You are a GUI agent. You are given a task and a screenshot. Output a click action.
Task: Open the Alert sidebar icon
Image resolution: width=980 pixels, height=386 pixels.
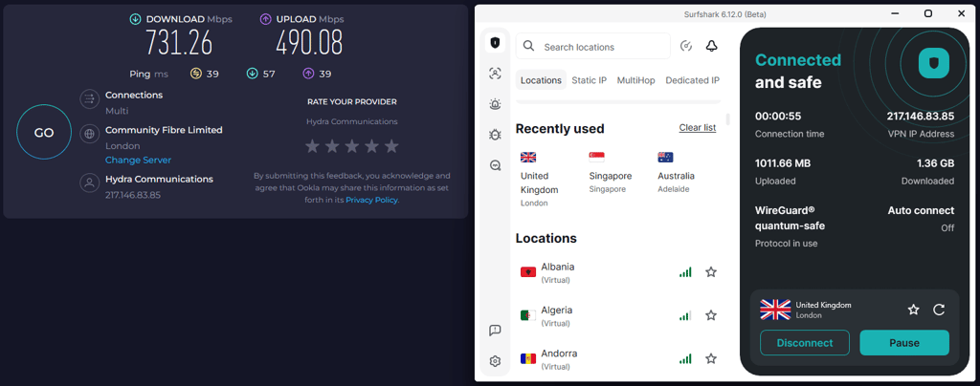tap(495, 104)
